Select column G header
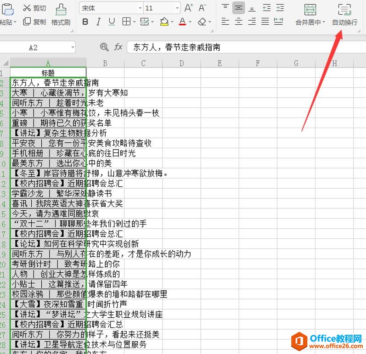 click(x=296, y=63)
